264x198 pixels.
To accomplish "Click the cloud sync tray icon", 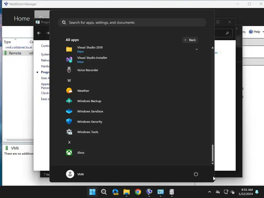I will click(x=218, y=192).
